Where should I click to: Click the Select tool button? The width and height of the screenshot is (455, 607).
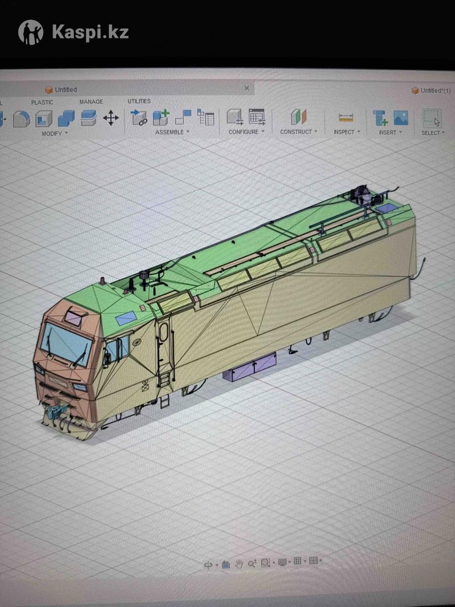point(432,119)
